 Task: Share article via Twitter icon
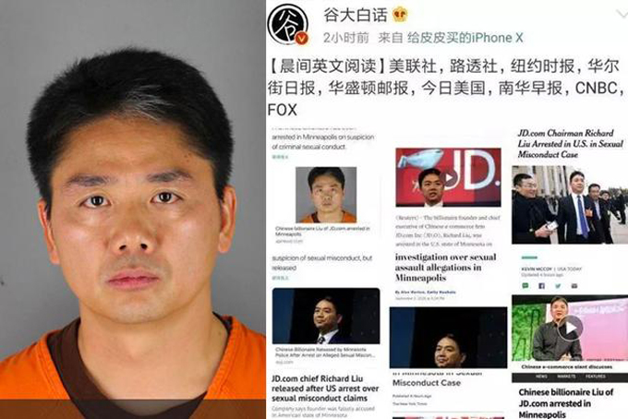click(558, 286)
